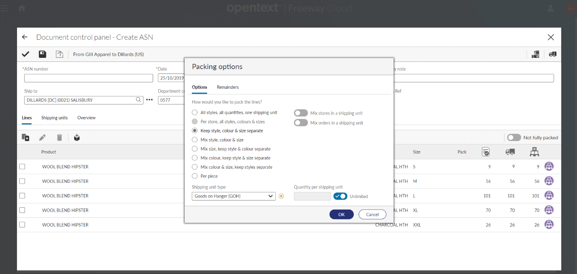The height and width of the screenshot is (274, 577).
Task: Open the Shipping units tab
Action: (54, 118)
